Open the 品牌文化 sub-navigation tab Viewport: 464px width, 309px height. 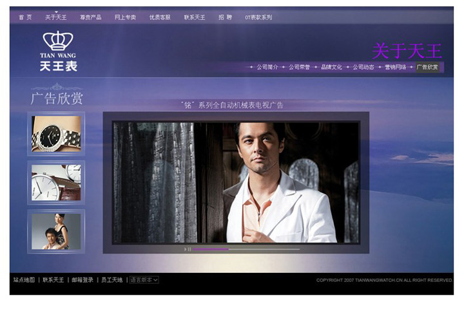(x=331, y=67)
